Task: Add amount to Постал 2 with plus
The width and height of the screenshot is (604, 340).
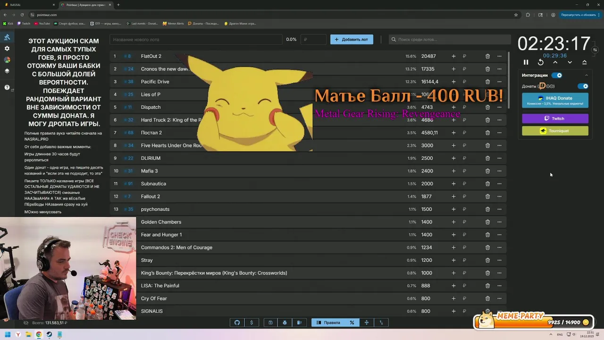Action: click(453, 133)
